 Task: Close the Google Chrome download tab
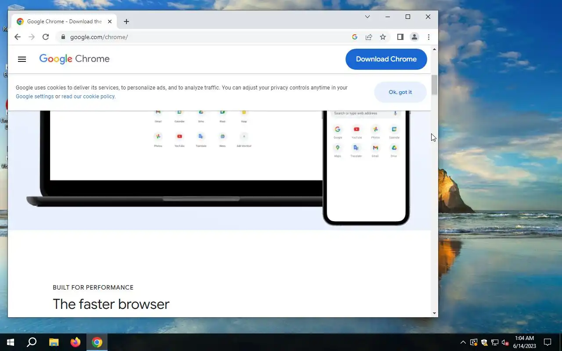pos(110,21)
